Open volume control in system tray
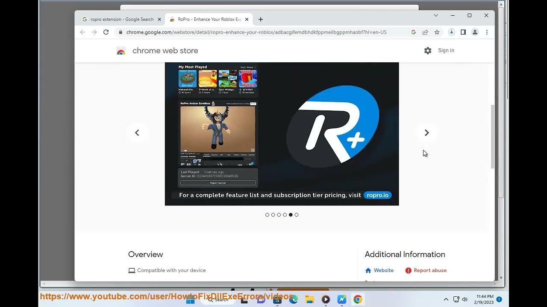This screenshot has height=307, width=547. tap(465, 299)
